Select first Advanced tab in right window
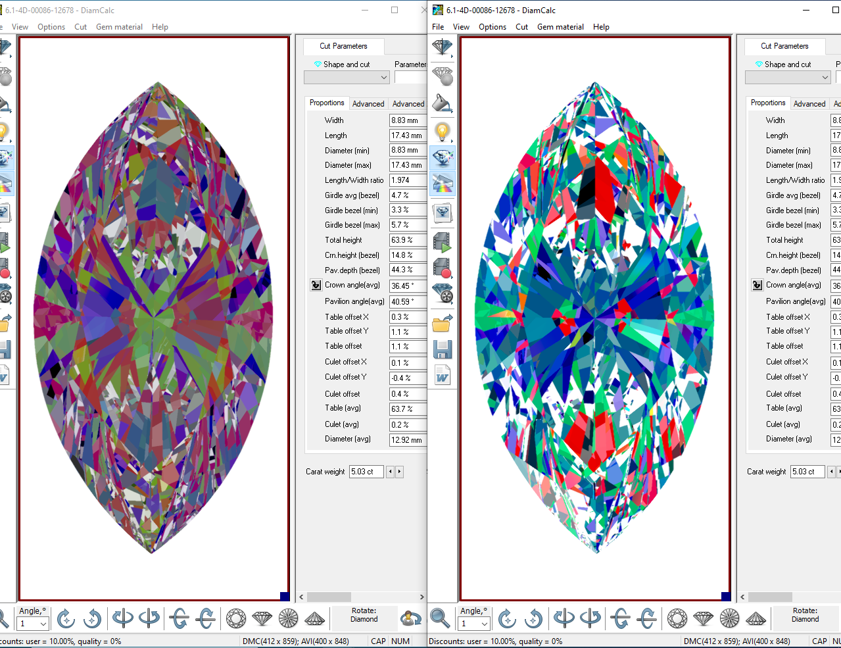 809,104
